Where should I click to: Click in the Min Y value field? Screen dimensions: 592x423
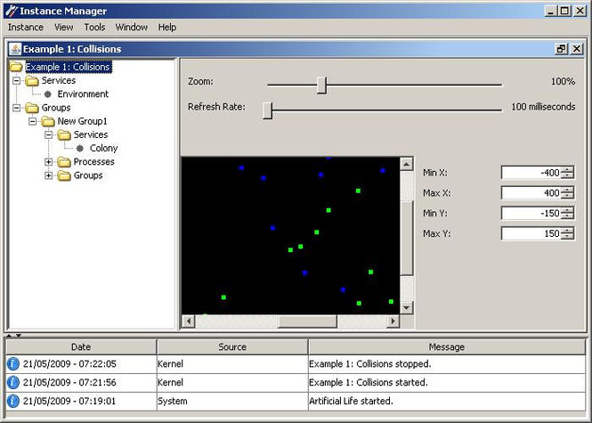[x=531, y=214]
